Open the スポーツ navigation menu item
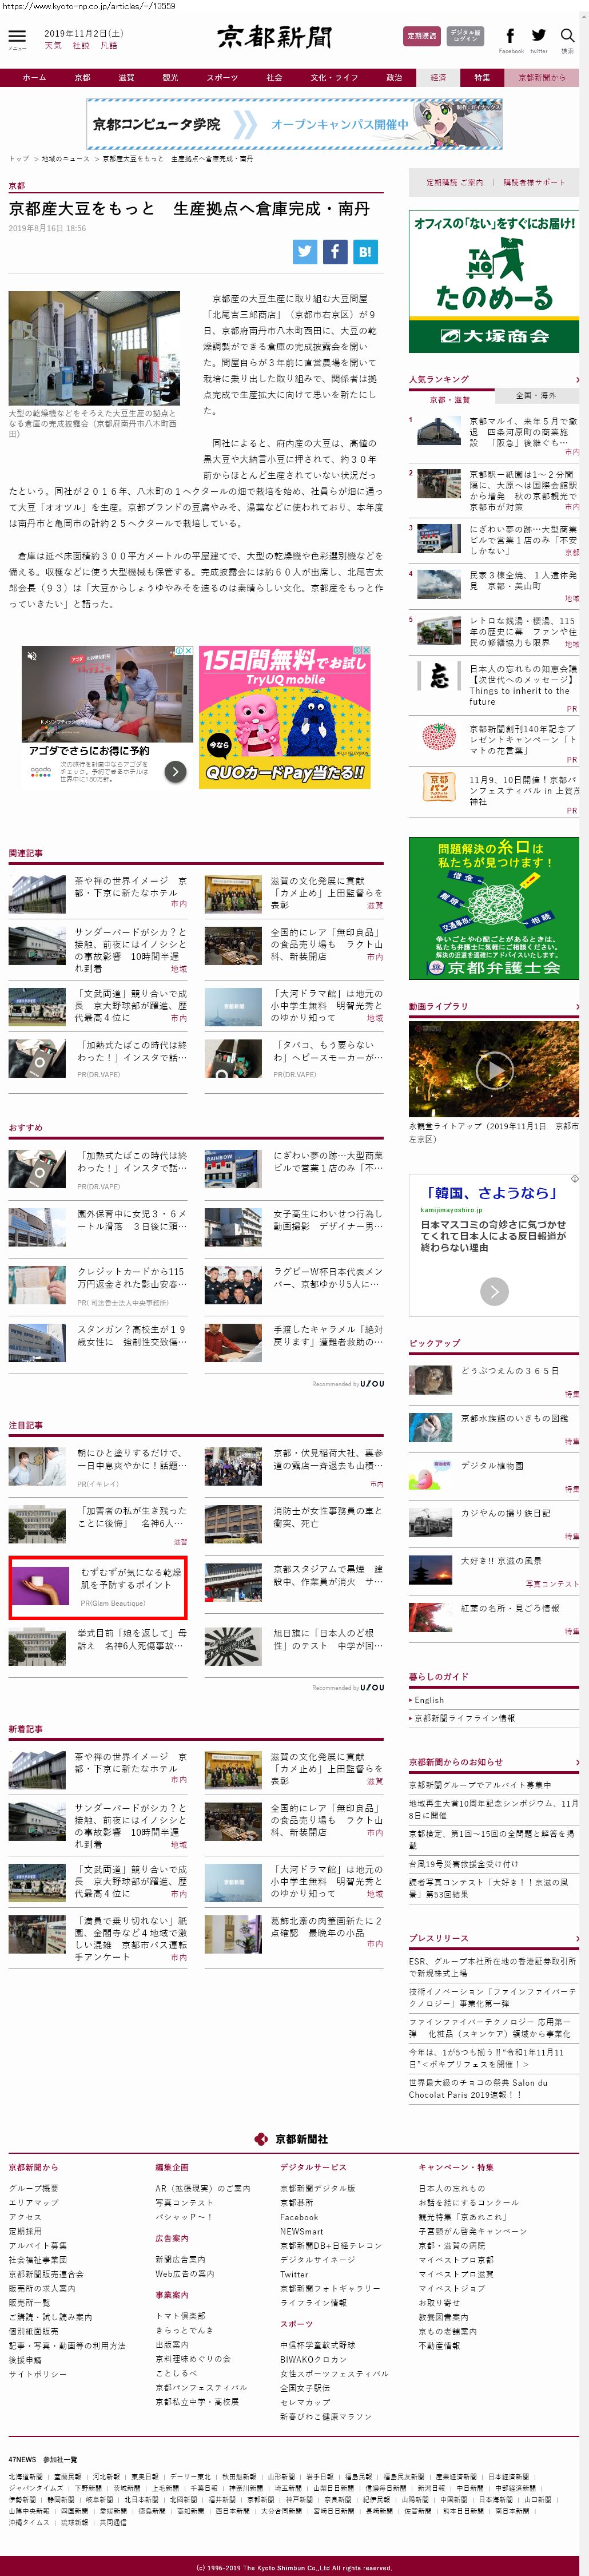Image resolution: width=589 pixels, height=2576 pixels. pos(222,77)
